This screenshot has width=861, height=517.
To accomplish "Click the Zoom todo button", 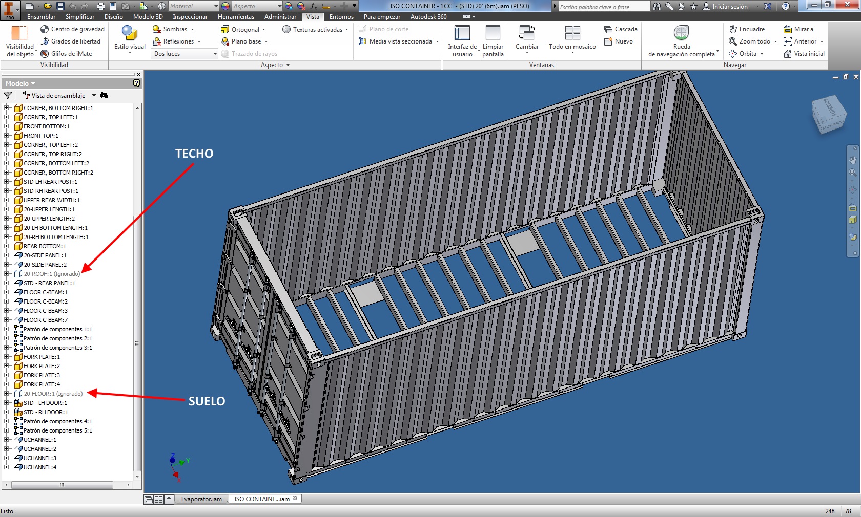I will (753, 41).
